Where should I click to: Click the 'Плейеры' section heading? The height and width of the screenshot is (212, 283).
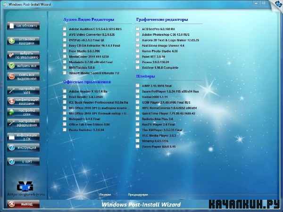(145, 76)
